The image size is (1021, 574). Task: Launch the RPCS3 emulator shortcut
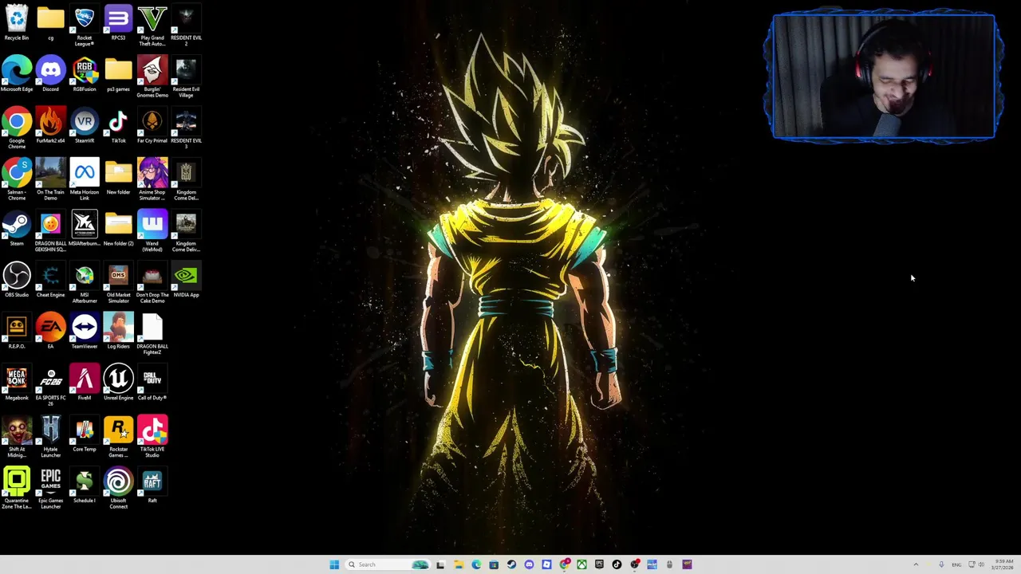[x=118, y=23]
